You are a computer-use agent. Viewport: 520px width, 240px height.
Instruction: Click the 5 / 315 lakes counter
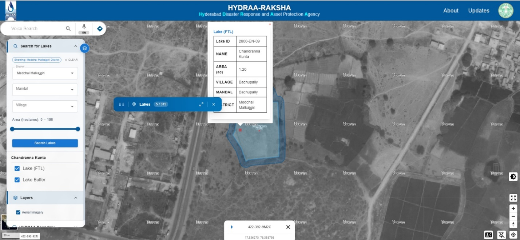point(161,104)
